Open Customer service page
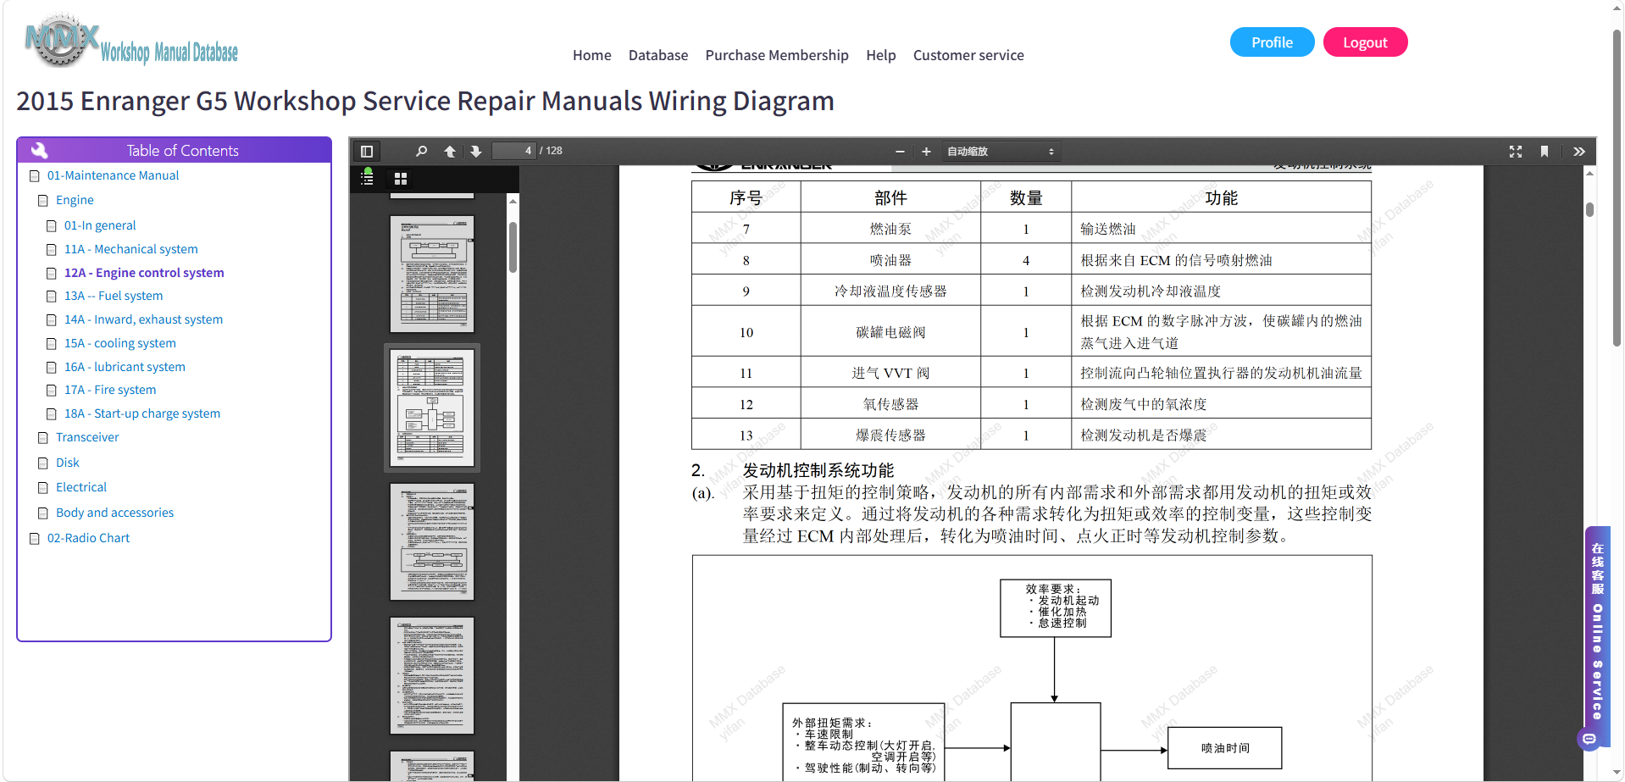The height and width of the screenshot is (782, 1625). [968, 55]
